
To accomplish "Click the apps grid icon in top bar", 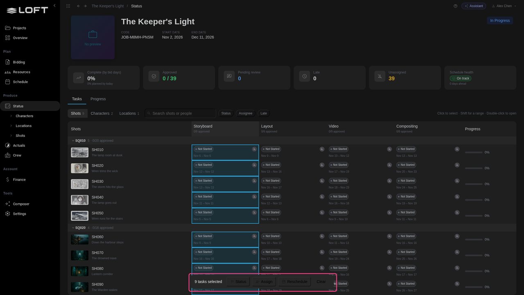I will [68, 6].
